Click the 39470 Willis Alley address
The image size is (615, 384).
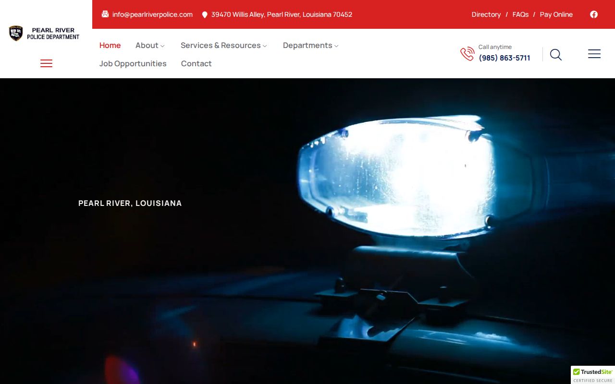point(282,14)
